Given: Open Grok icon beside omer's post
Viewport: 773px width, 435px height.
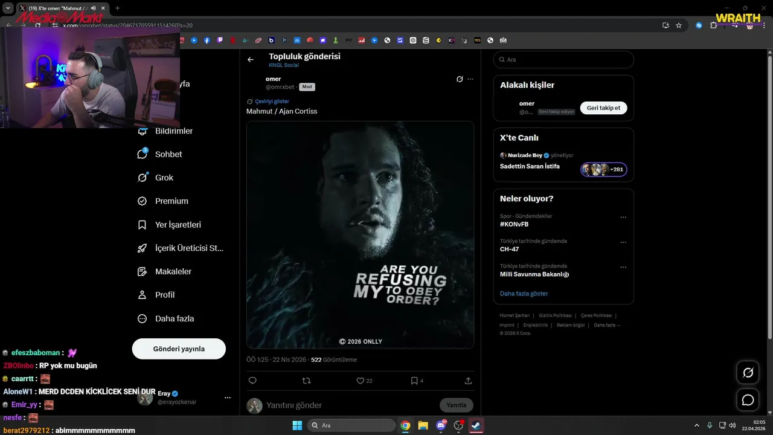Looking at the screenshot, I should click(x=460, y=79).
